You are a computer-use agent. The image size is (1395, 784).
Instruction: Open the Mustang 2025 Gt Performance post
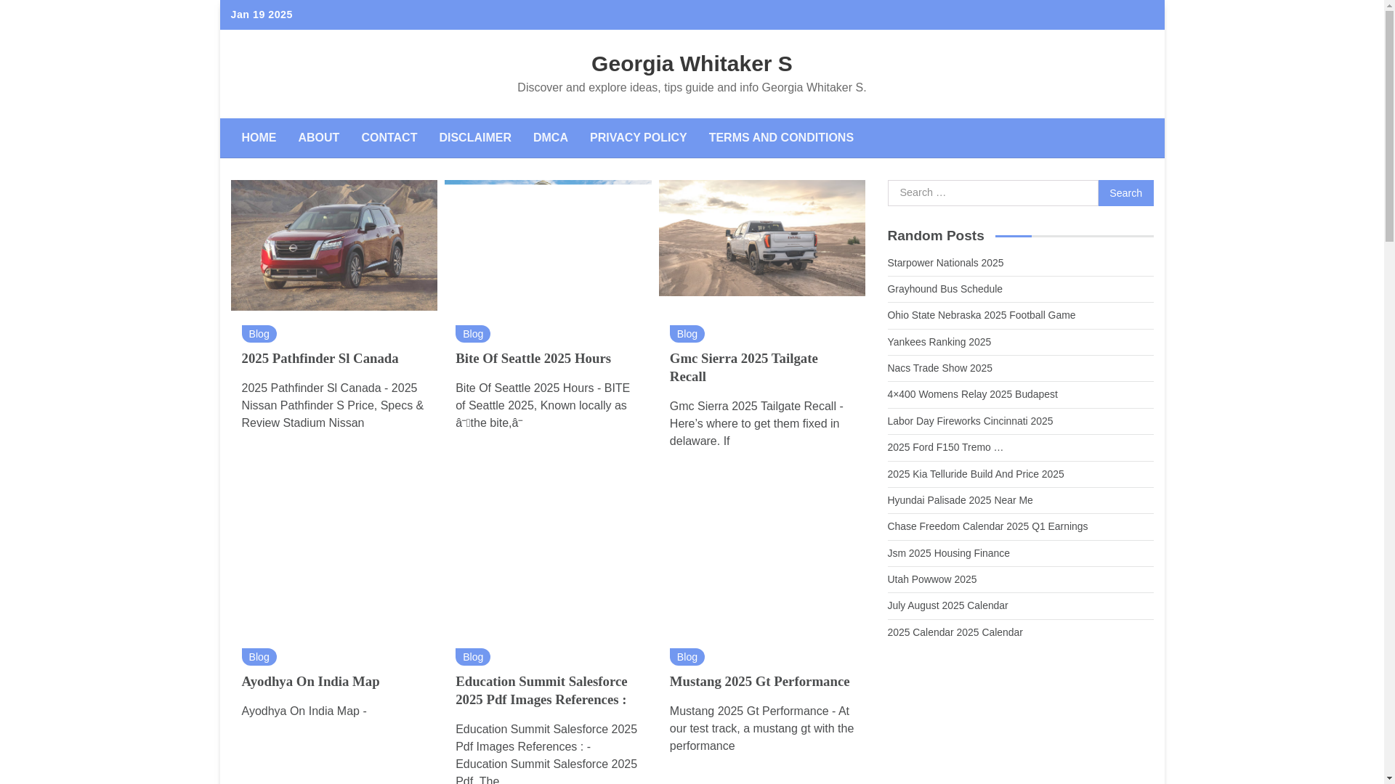[759, 682]
